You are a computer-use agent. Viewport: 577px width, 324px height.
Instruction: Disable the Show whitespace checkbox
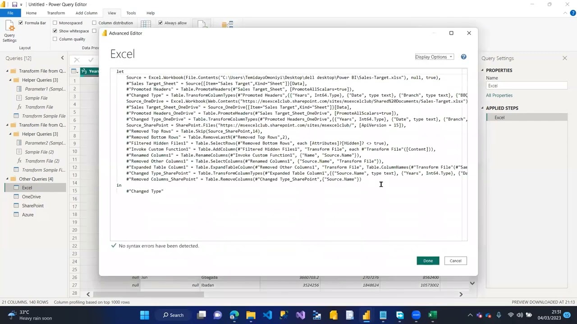(x=55, y=31)
